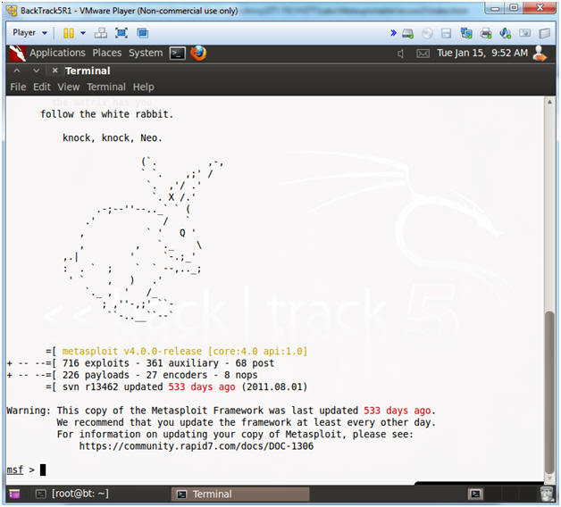561x507 pixels.
Task: Launch Firefox from the top panel
Action: (x=198, y=53)
